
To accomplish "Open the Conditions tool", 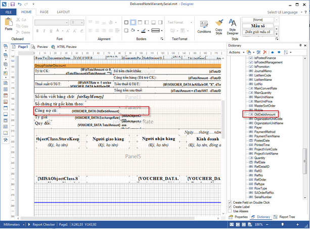I will pyautogui.click(x=204, y=27).
